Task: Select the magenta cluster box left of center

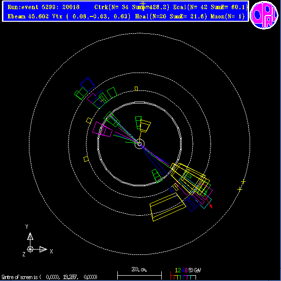Action: tap(102, 129)
